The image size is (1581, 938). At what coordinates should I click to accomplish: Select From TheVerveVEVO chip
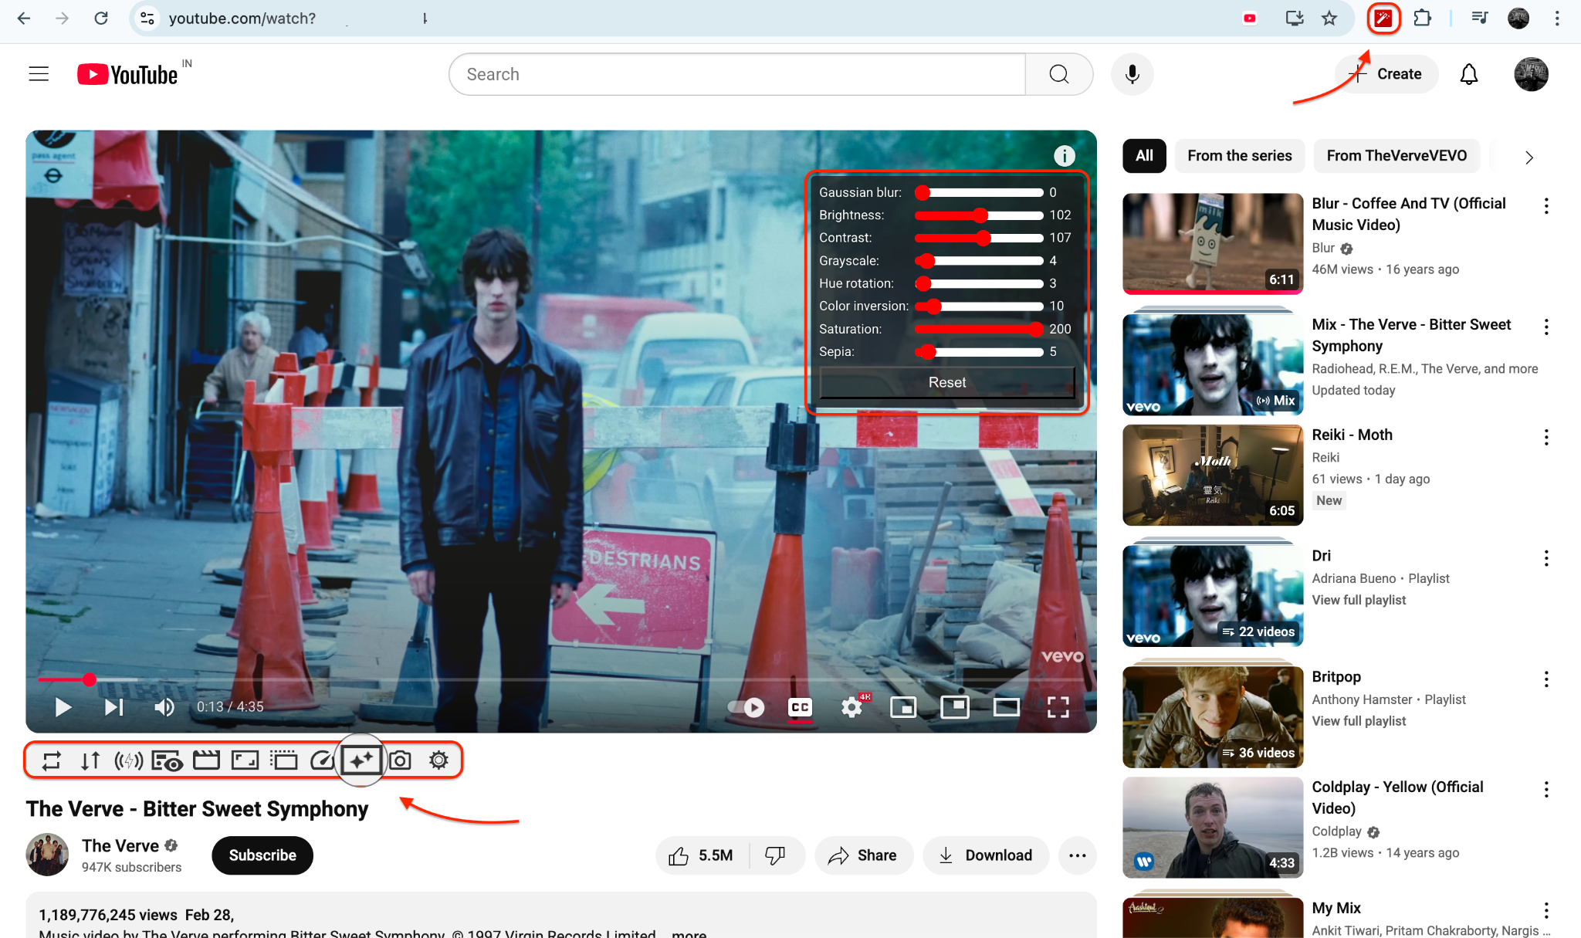point(1396,156)
